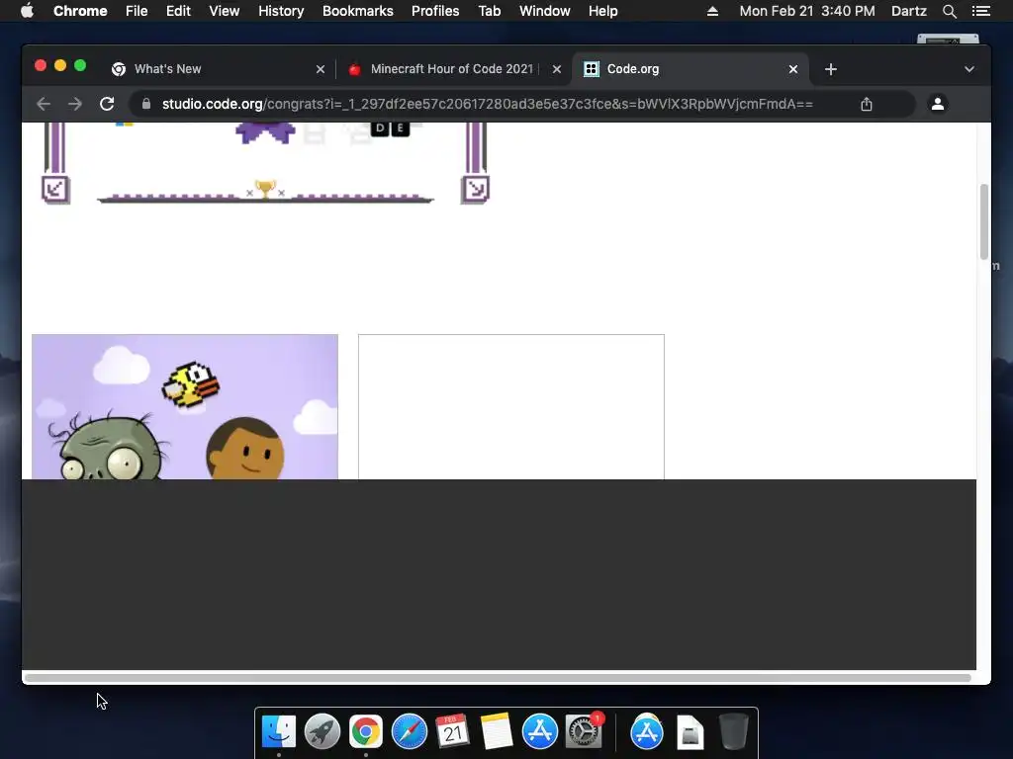Open the Profiles menu

pos(435,11)
